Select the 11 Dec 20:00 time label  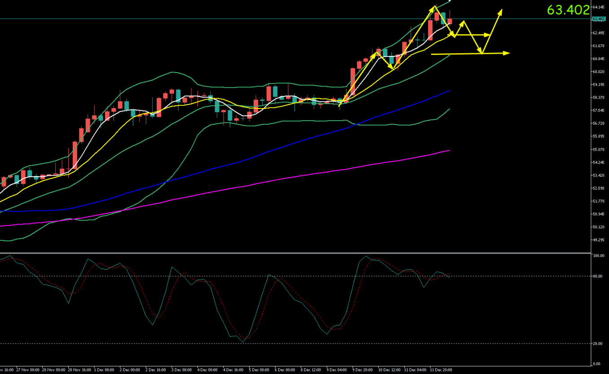coord(441,370)
